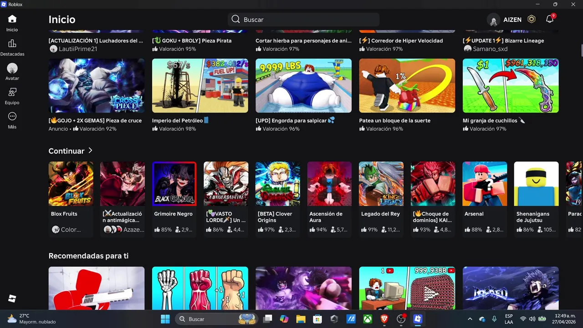Open recommended purple anime fight thumbnail
583x328 pixels.
303,288
